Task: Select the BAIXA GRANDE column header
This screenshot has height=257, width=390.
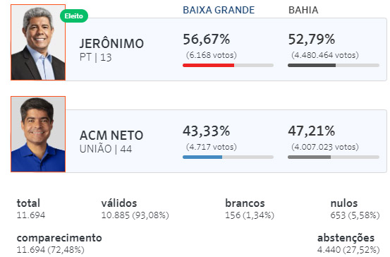Action: 219,10
